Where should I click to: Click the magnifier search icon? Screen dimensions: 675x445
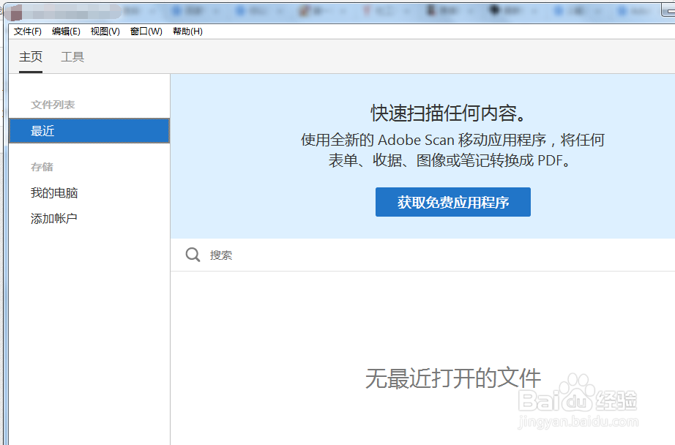point(193,255)
